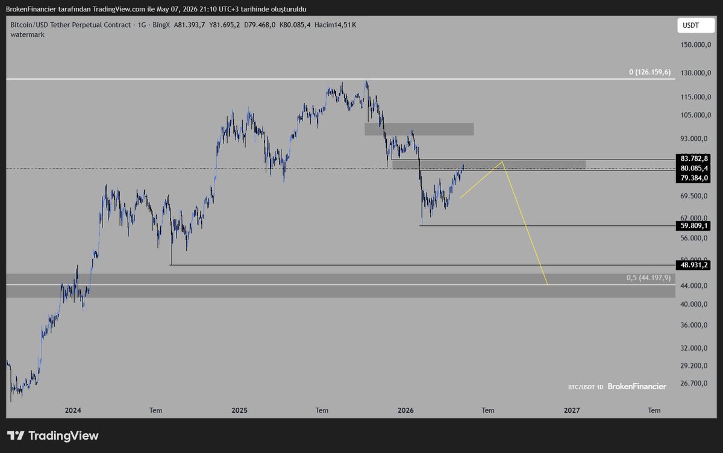Image resolution: width=723 pixels, height=453 pixels.
Task: Click the 83.782,8 price tag
Action: [695, 159]
